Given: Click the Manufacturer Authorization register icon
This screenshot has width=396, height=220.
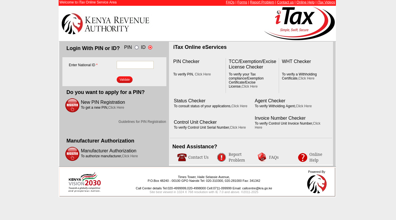Looking at the screenshot, I should (72, 154).
